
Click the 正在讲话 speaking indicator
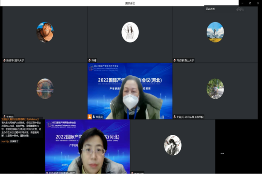click(x=211, y=8)
